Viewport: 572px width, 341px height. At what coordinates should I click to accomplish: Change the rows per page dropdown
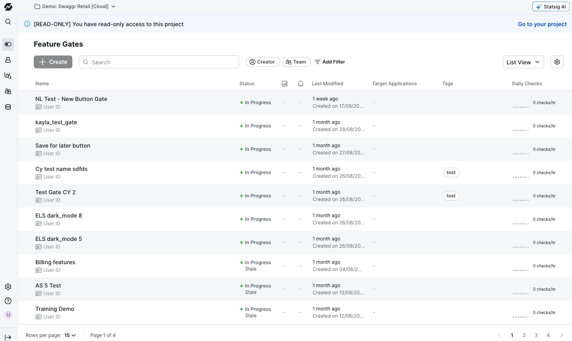pyautogui.click(x=70, y=335)
